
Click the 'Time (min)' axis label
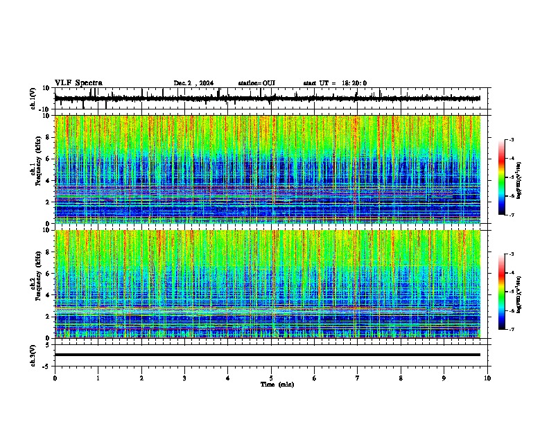click(277, 385)
